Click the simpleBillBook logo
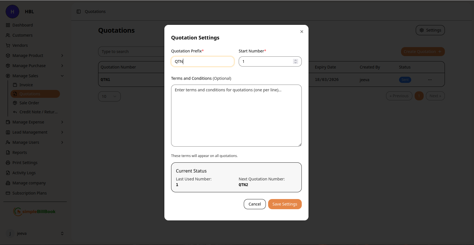 [x=35, y=211]
